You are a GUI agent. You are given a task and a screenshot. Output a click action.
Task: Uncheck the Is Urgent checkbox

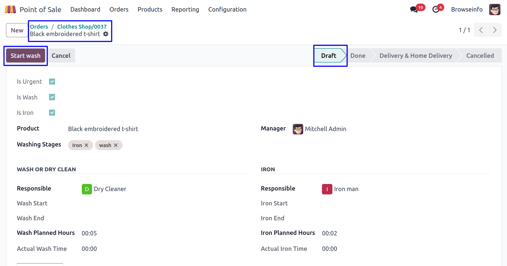tap(52, 82)
